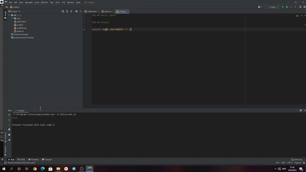The width and height of the screenshot is (306, 172).
Task: Open the notification center icon in tray
Action: [x=301, y=169]
